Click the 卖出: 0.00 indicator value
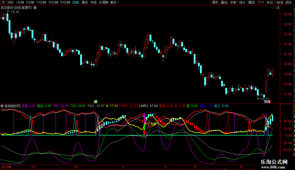This screenshot has width=295, height=170. click(x=44, y=106)
